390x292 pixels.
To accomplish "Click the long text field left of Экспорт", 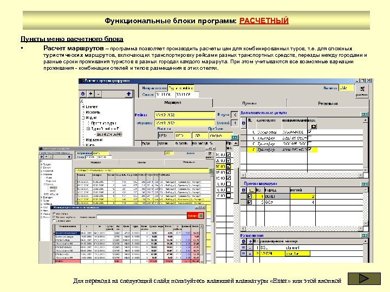I will [x=141, y=217].
